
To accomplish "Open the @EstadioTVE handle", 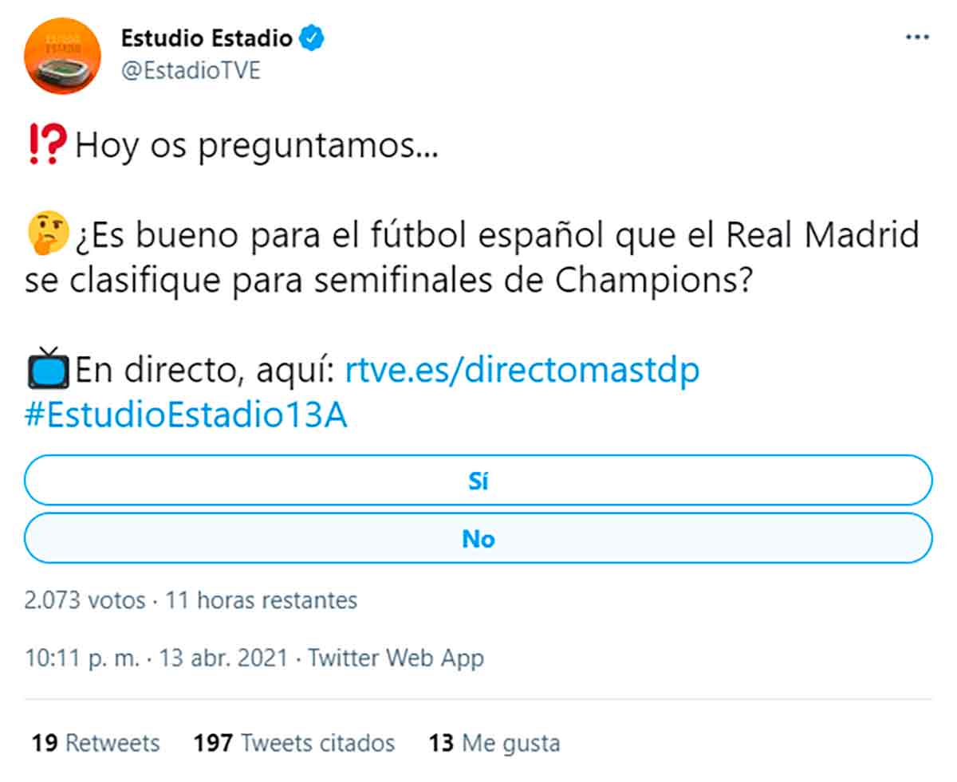I will point(191,71).
